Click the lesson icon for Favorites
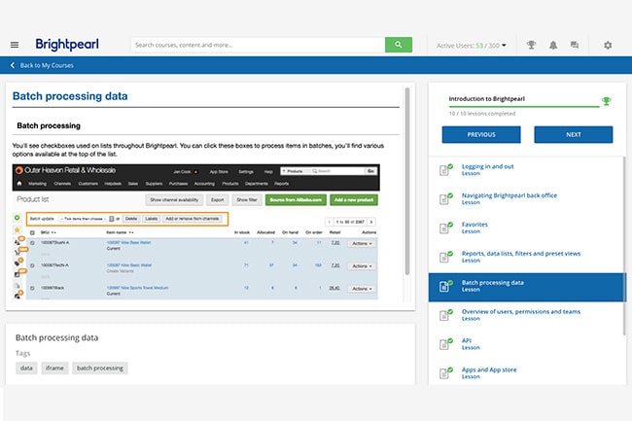Viewport: 632px width, 421px height. [445, 228]
